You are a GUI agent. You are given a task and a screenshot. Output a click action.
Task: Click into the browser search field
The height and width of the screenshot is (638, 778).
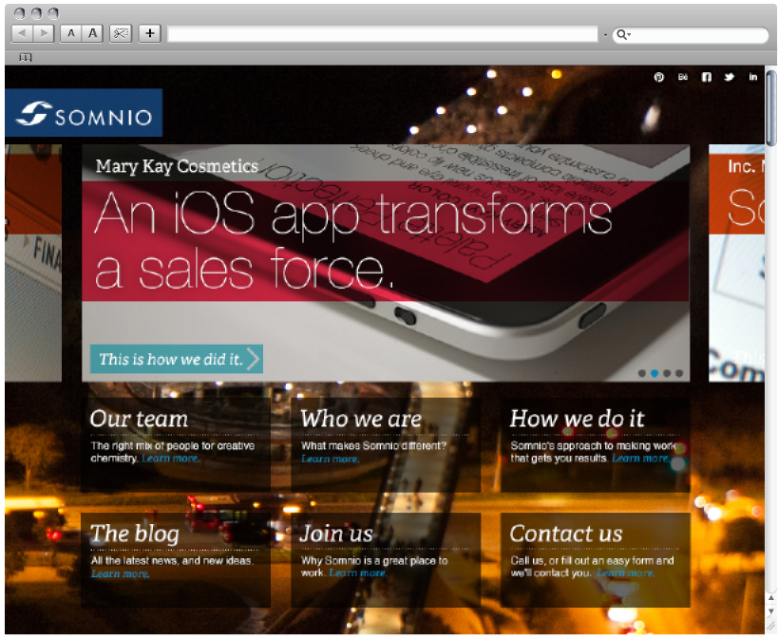(x=691, y=35)
